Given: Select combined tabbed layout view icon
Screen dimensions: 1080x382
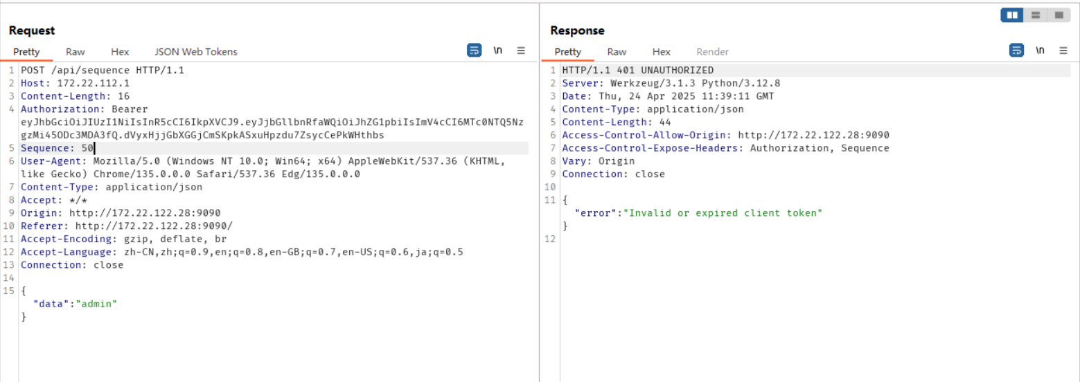Looking at the screenshot, I should coord(1059,15).
